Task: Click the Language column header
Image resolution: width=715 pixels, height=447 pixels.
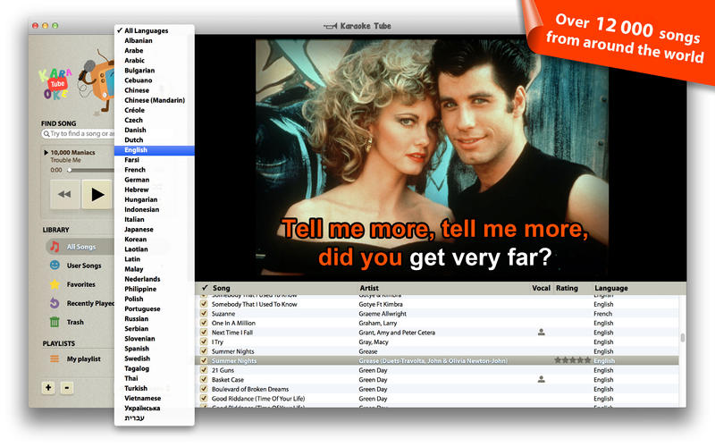Action: pos(611,289)
